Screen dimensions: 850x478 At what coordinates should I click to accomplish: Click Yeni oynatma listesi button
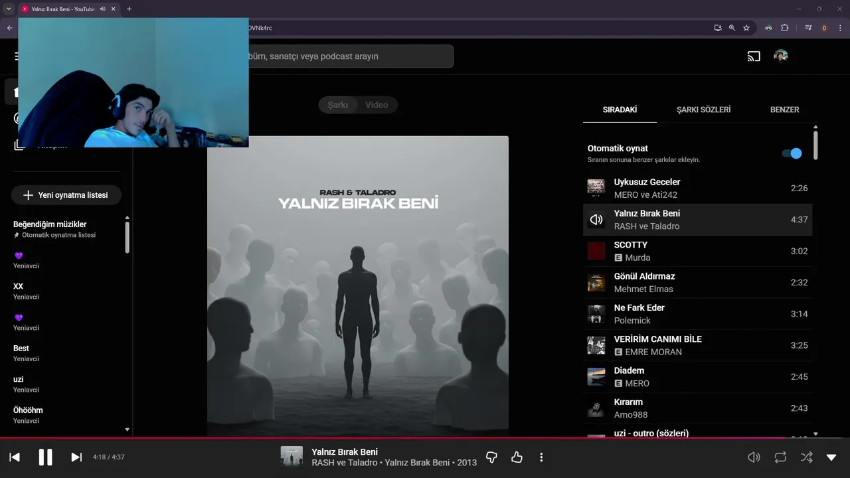pos(66,195)
